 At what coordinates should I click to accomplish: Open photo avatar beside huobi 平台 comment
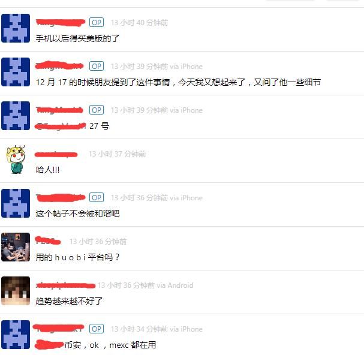tap(16, 247)
